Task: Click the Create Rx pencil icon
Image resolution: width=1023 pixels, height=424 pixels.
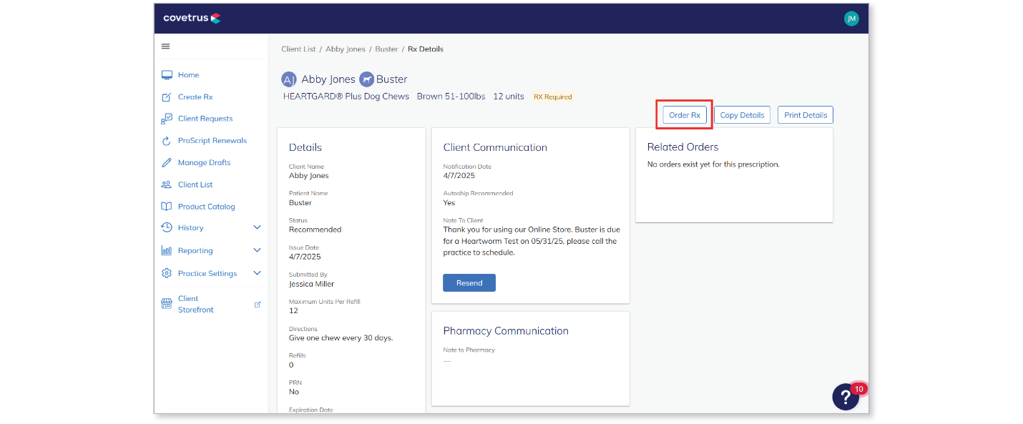Action: pyautogui.click(x=167, y=97)
